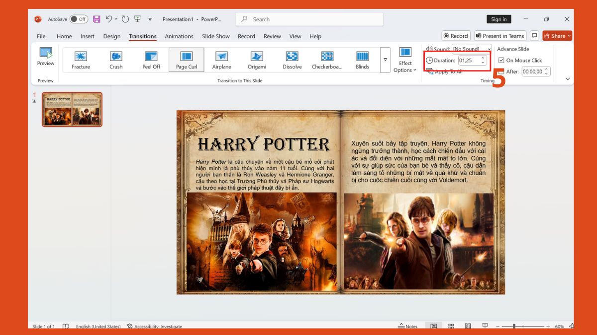Toggle the On Mouse Click checkbox
This screenshot has width=597, height=335.
point(502,60)
